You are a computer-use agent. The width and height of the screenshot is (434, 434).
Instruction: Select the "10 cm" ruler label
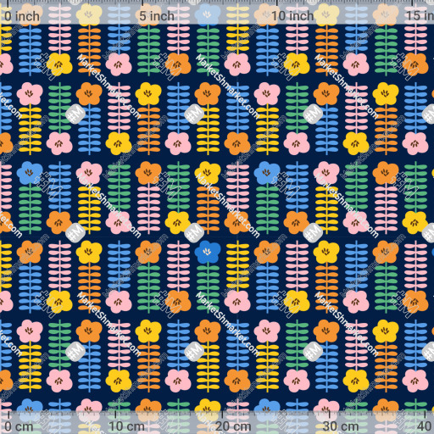click(x=126, y=426)
